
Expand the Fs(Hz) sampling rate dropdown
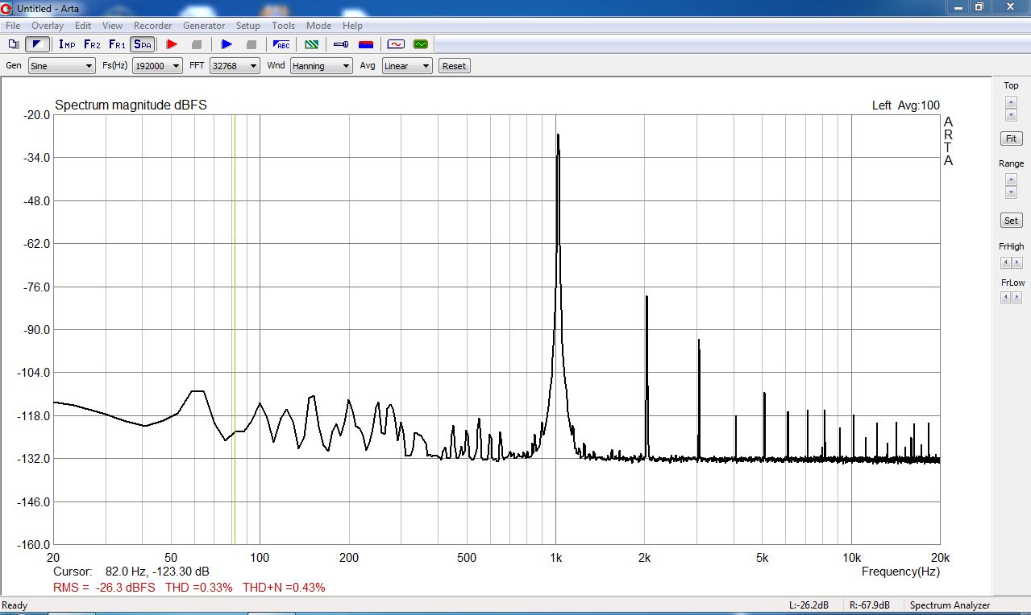[x=158, y=66]
